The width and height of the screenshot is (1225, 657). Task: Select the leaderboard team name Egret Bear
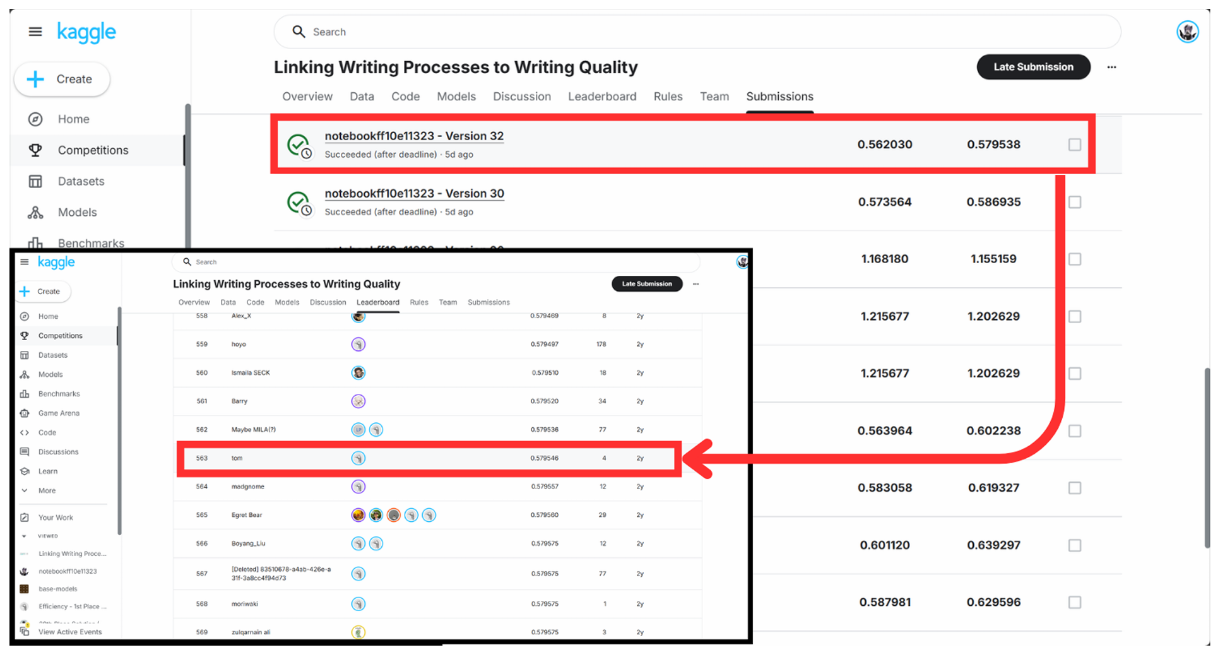click(247, 515)
